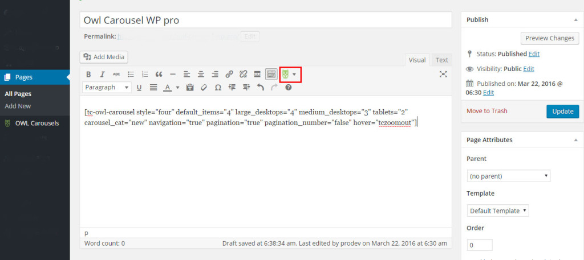
Task: Clear formatting with the eraser icon
Action: (204, 88)
